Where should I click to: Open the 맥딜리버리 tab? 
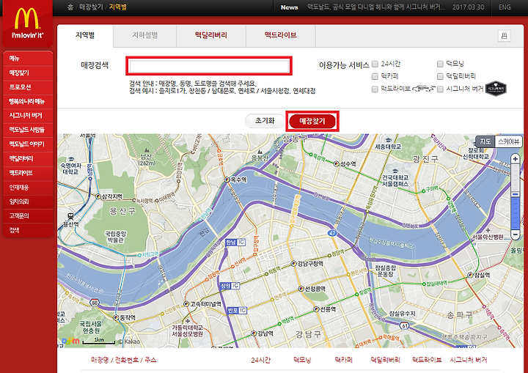(x=211, y=35)
